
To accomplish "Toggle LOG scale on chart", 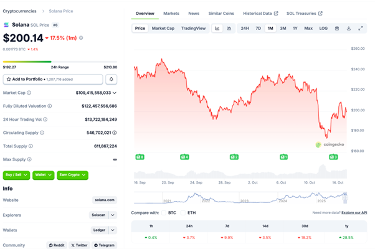I will (x=323, y=28).
